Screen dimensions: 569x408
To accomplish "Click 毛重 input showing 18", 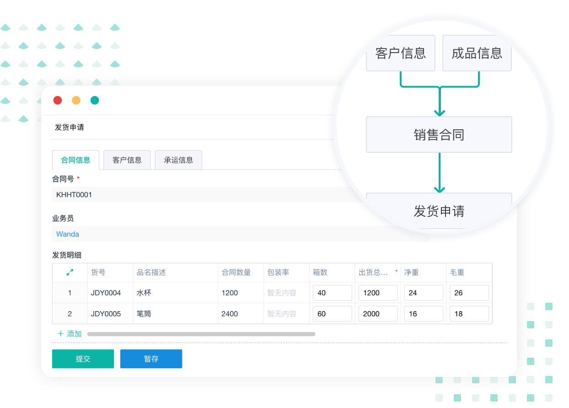I will (x=469, y=314).
